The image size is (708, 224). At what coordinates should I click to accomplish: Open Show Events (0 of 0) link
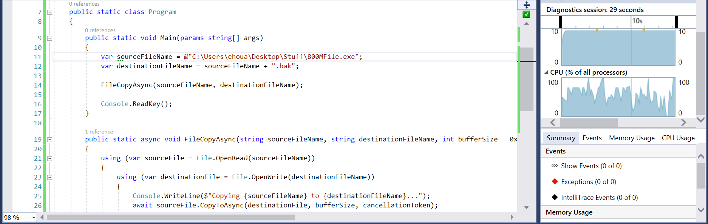591,166
